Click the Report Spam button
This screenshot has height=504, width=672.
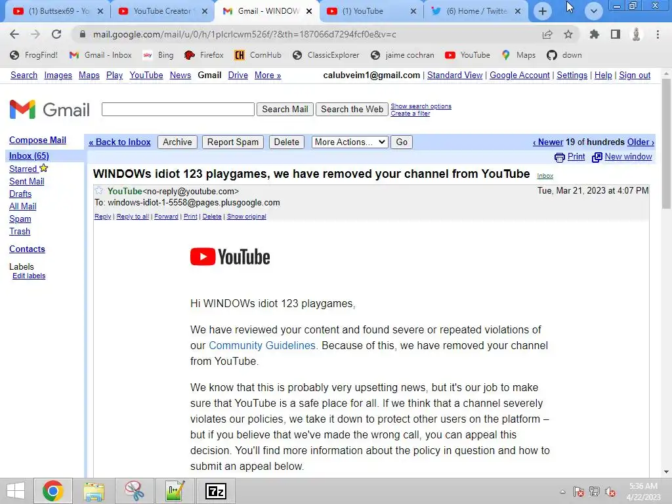click(x=233, y=142)
